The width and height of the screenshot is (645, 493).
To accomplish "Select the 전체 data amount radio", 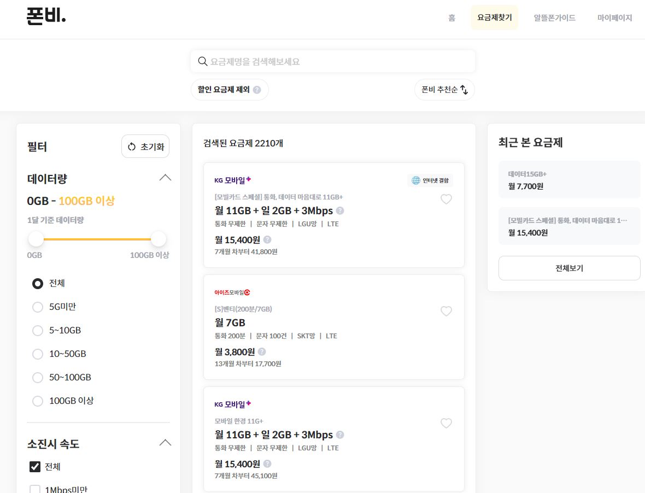I will tap(37, 283).
